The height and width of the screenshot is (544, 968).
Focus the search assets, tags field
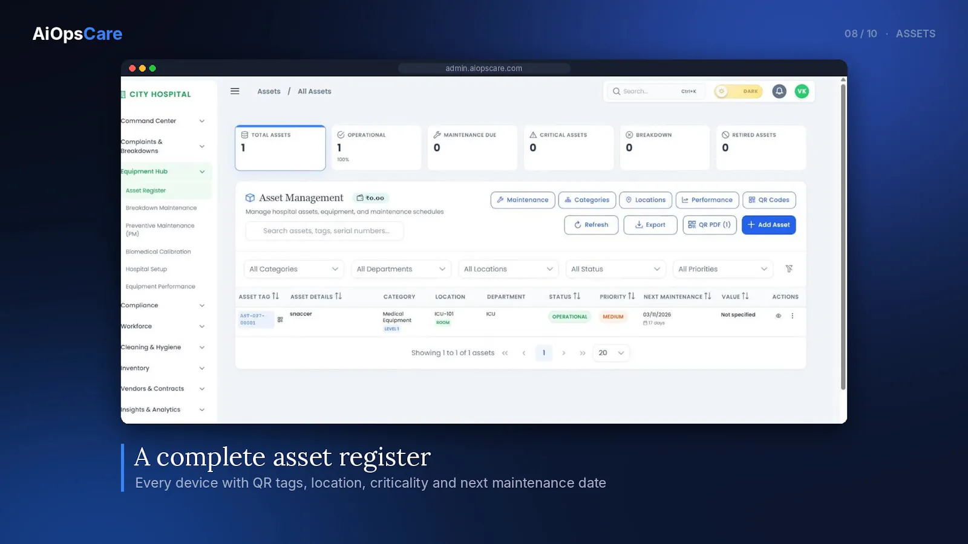pyautogui.click(x=324, y=231)
